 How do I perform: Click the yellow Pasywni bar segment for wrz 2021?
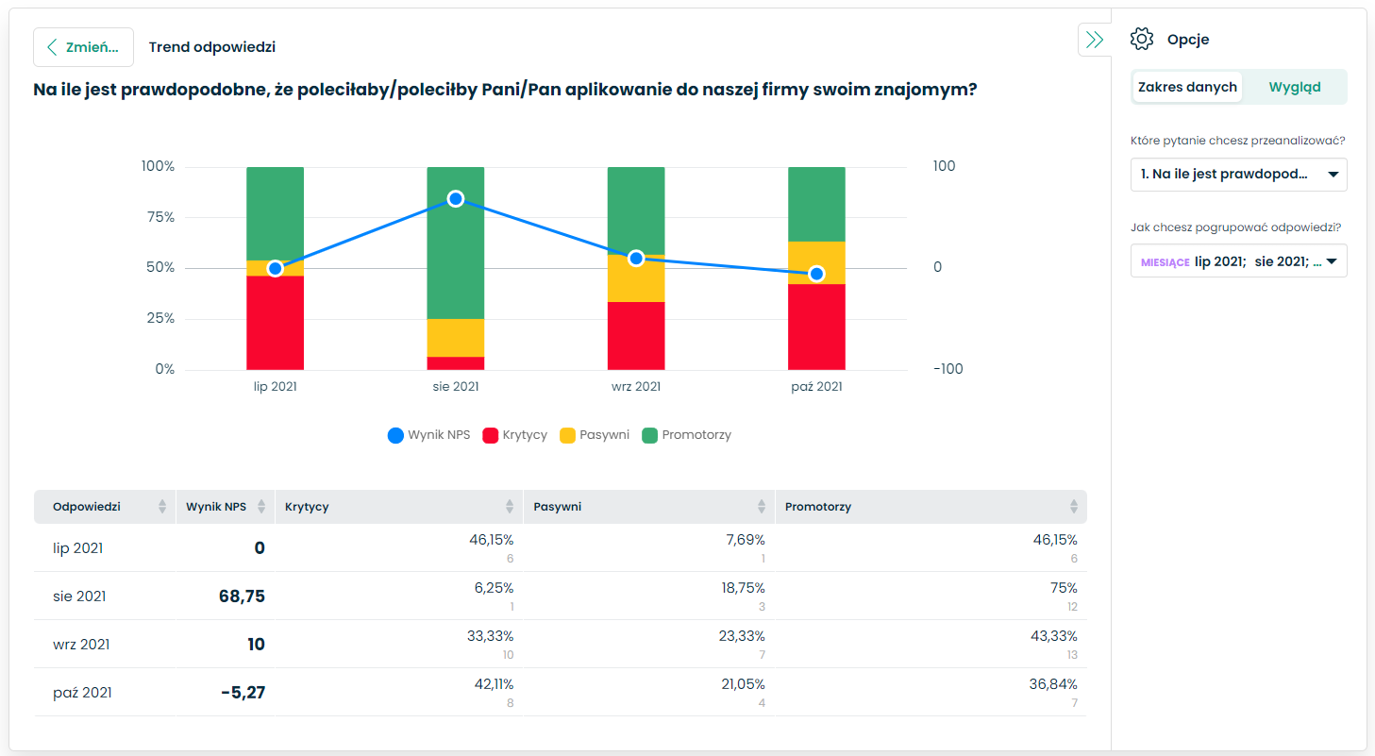coord(636,278)
